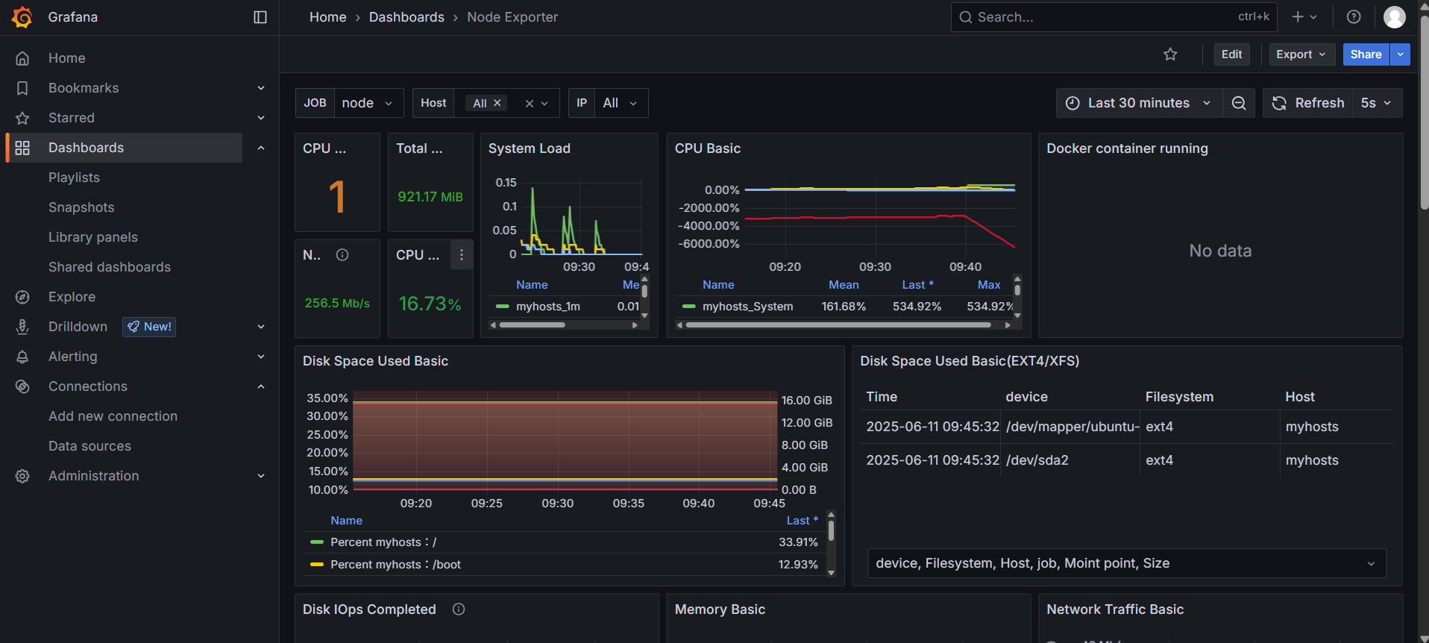This screenshot has height=643, width=1429.
Task: Mark dashboard as favorite with star icon
Action: pyautogui.click(x=1170, y=54)
